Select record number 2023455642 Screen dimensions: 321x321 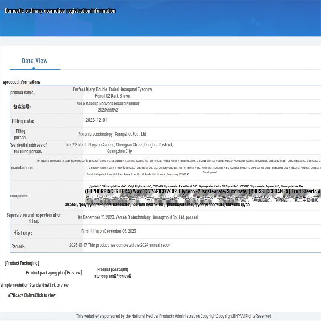(x=108, y=110)
